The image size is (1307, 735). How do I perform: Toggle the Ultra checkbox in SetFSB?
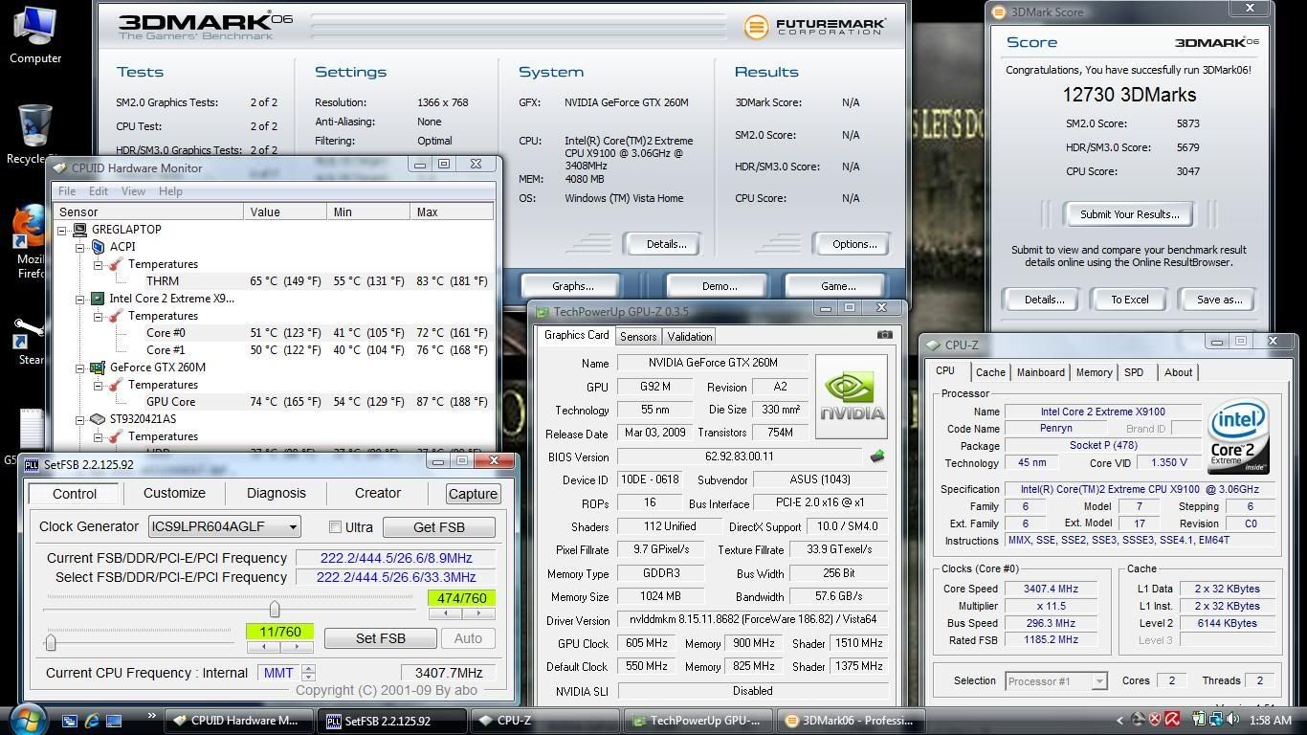[335, 527]
